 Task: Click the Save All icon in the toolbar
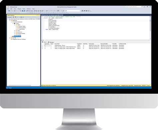pos(24,11)
